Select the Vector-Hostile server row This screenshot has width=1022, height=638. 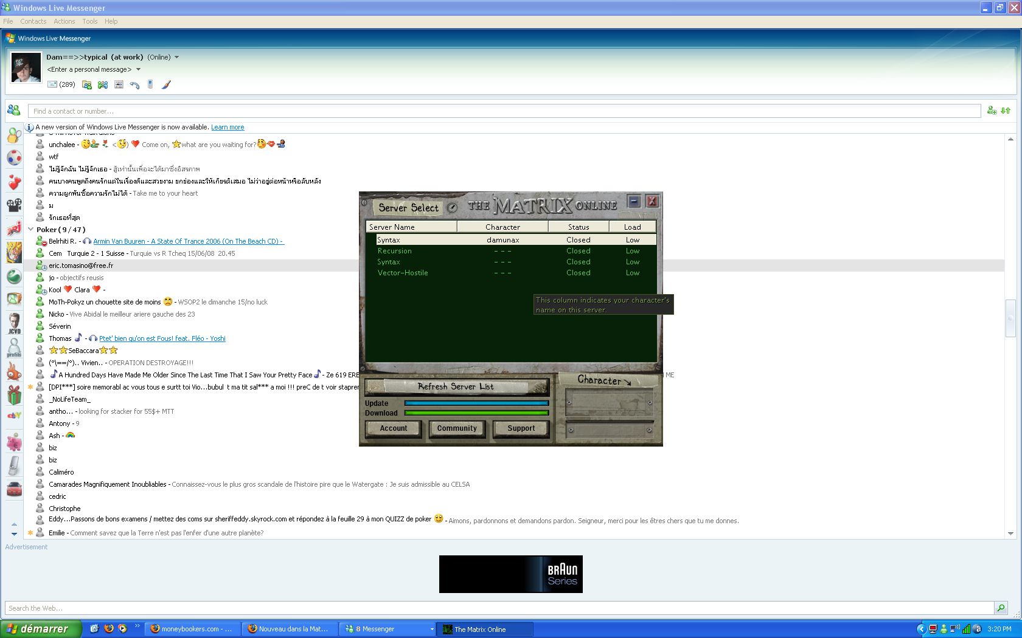[x=516, y=273]
